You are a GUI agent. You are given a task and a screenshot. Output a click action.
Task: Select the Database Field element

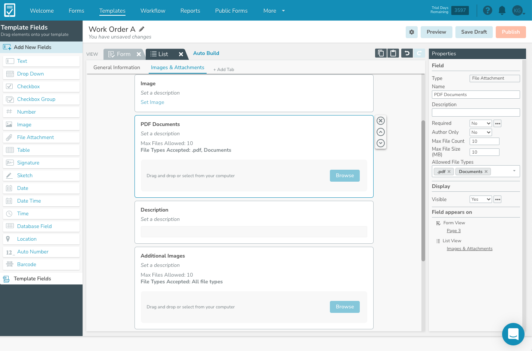[x=41, y=226]
